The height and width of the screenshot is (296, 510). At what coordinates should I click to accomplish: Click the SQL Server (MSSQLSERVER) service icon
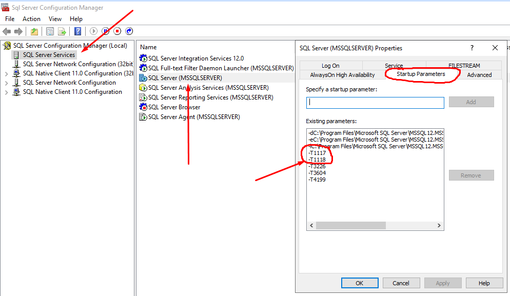coord(143,78)
